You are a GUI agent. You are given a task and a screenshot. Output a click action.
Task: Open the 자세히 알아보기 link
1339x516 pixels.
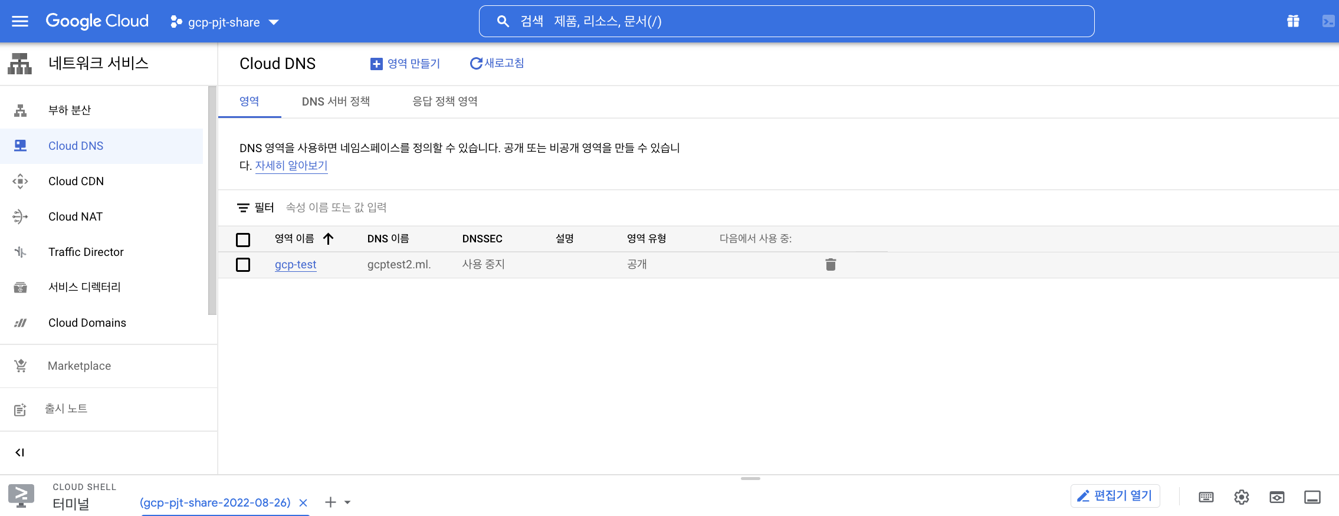point(291,166)
